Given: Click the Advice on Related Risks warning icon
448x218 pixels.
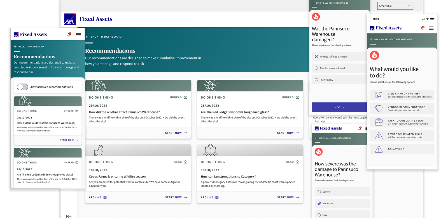Looking at the screenshot, I should click(x=379, y=136).
